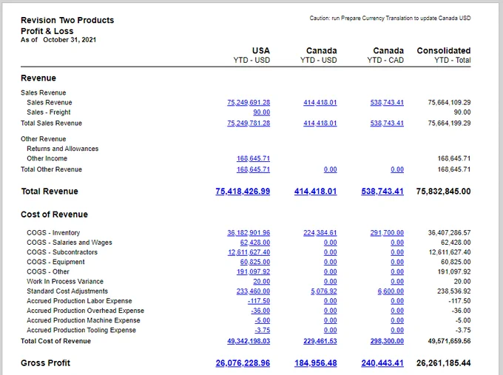The width and height of the screenshot is (503, 375).
Task: Open USA Gross Profit 26,076,228.96
Action: point(243,363)
